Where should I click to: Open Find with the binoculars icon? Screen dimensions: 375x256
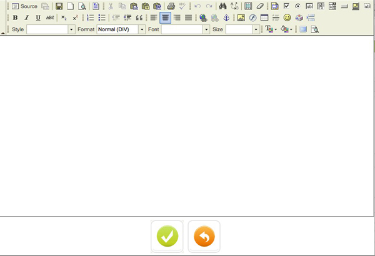click(222, 6)
